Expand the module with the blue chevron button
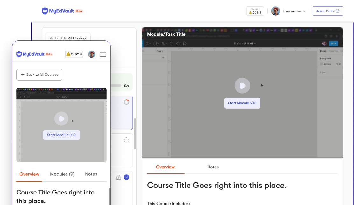354x205 pixels. coord(127,177)
